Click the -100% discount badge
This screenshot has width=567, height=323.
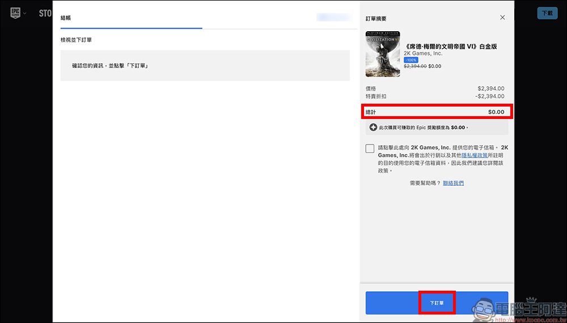411,60
